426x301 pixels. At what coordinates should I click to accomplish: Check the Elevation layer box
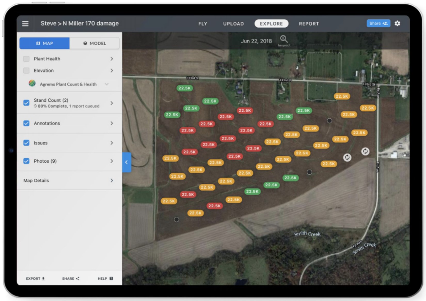point(26,71)
